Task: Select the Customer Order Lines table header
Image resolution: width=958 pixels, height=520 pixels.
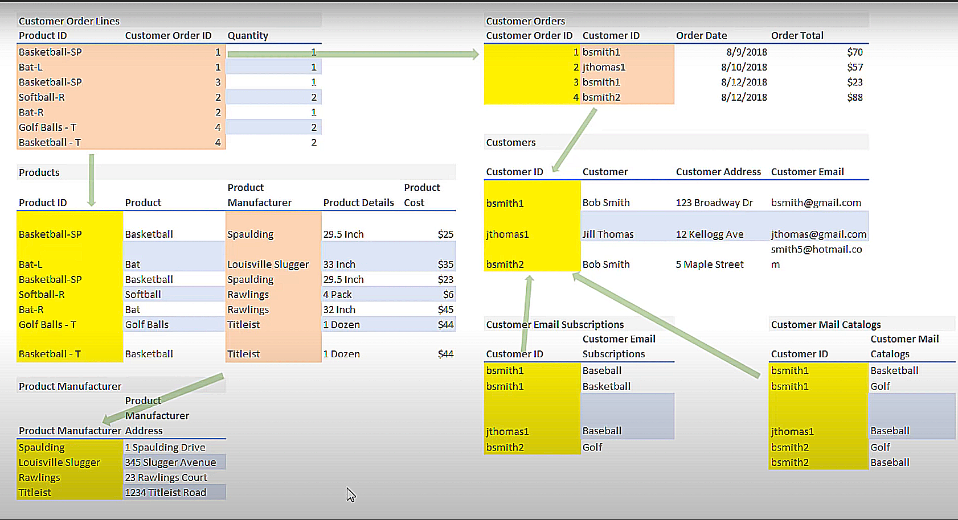Action: click(x=69, y=20)
